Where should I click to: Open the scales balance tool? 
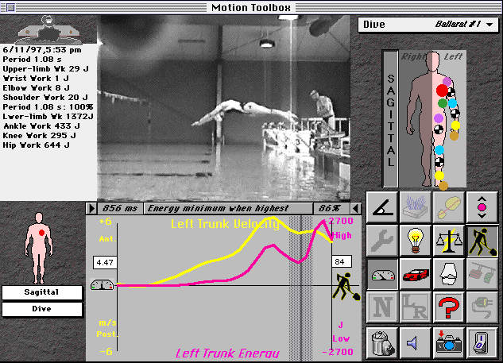pos(448,240)
